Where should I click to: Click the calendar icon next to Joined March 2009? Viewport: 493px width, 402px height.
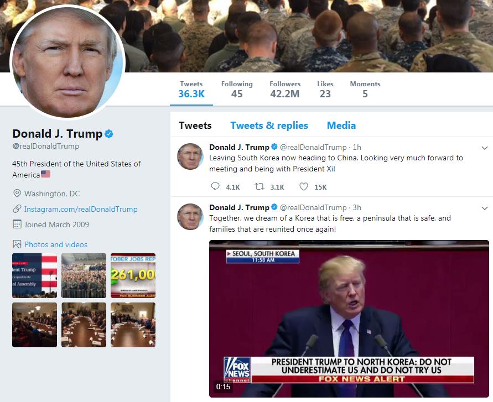tap(17, 225)
